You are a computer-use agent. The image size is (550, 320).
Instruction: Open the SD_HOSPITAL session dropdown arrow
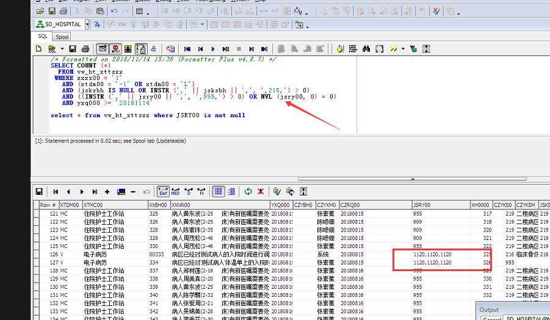[87, 24]
